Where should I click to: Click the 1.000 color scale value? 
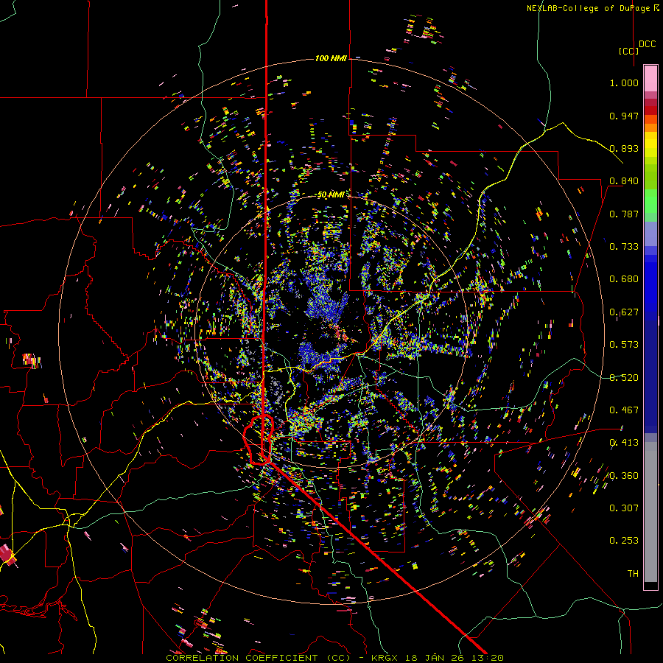(624, 83)
